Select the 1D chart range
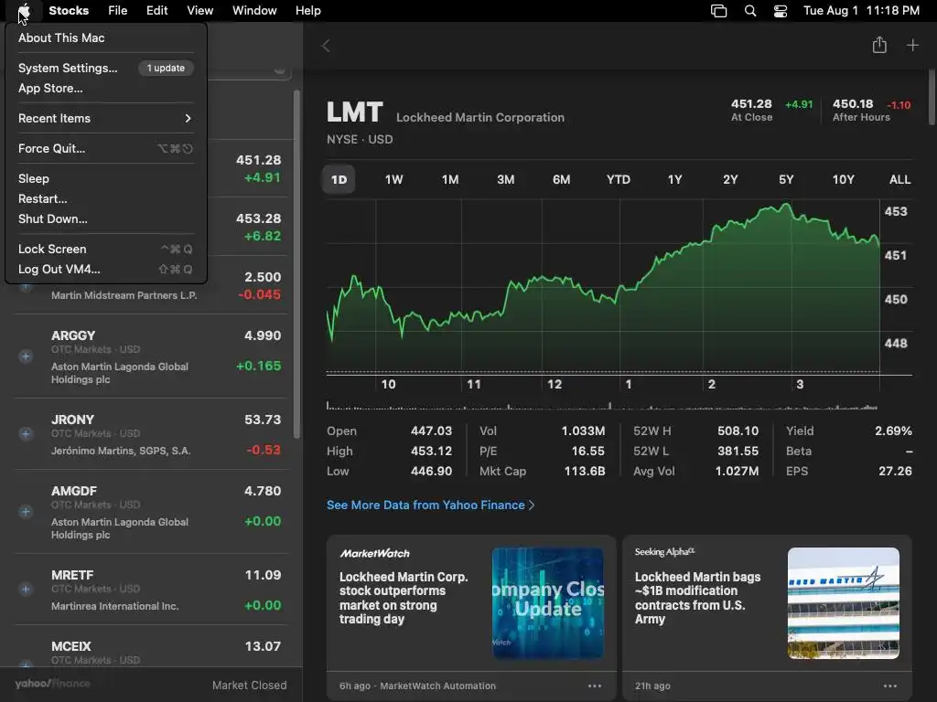The width and height of the screenshot is (937, 702). [x=339, y=180]
